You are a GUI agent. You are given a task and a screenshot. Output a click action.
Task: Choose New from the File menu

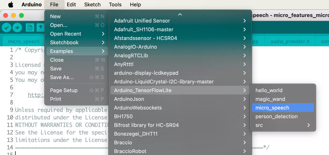[x=77, y=16]
